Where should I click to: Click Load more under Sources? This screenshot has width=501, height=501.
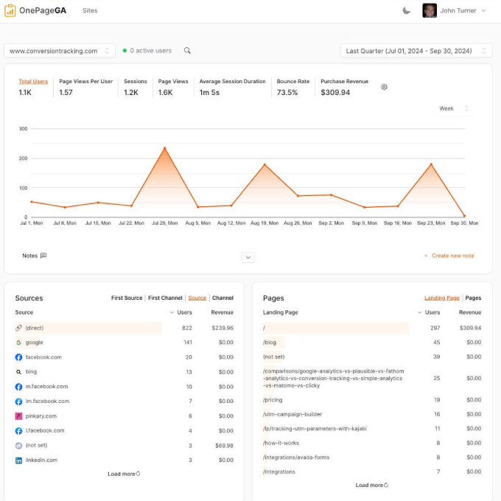[x=124, y=474]
